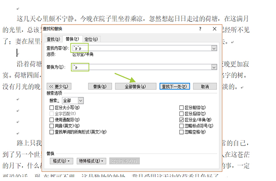Viewport: 276px width, 181px height.
Task: Enable 使用通配符(U) checkbox
Action: pos(52,120)
